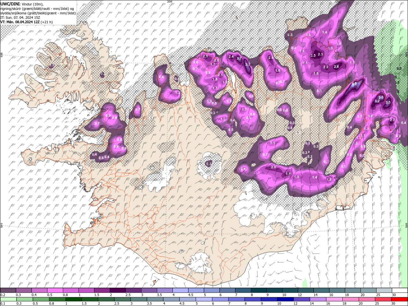Click the '4.5' snowfall value on the map
The image size is (408, 306).
click(354, 84)
